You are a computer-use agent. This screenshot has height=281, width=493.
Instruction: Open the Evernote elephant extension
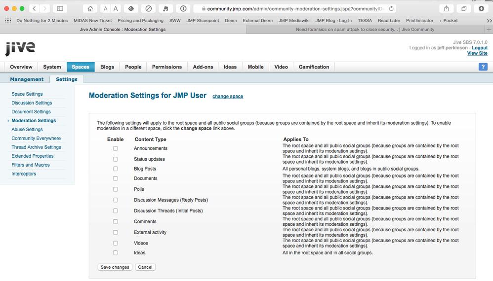coord(165,9)
